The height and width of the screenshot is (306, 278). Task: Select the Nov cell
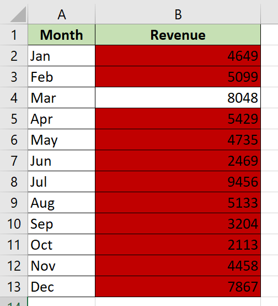click(62, 266)
